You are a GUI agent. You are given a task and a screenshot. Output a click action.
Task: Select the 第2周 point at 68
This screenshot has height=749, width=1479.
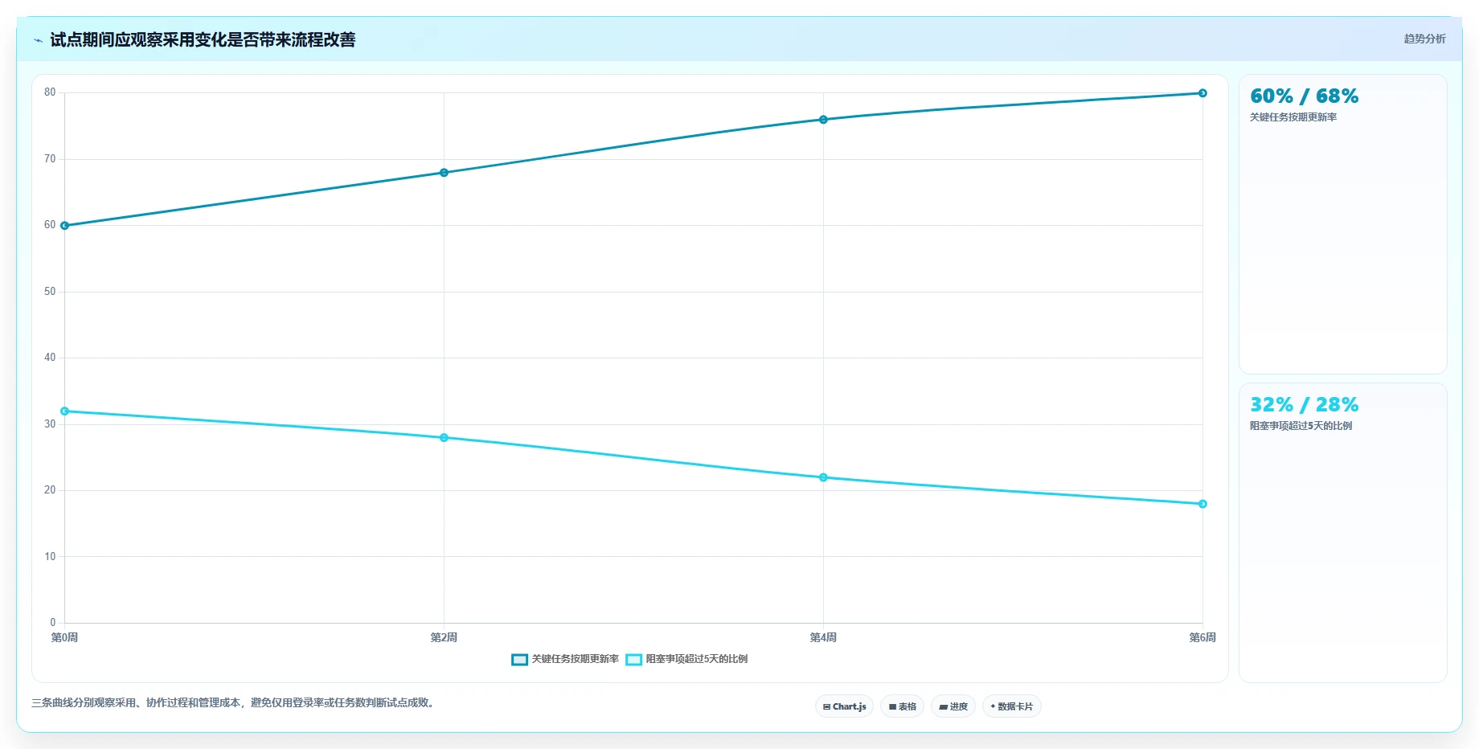point(444,173)
